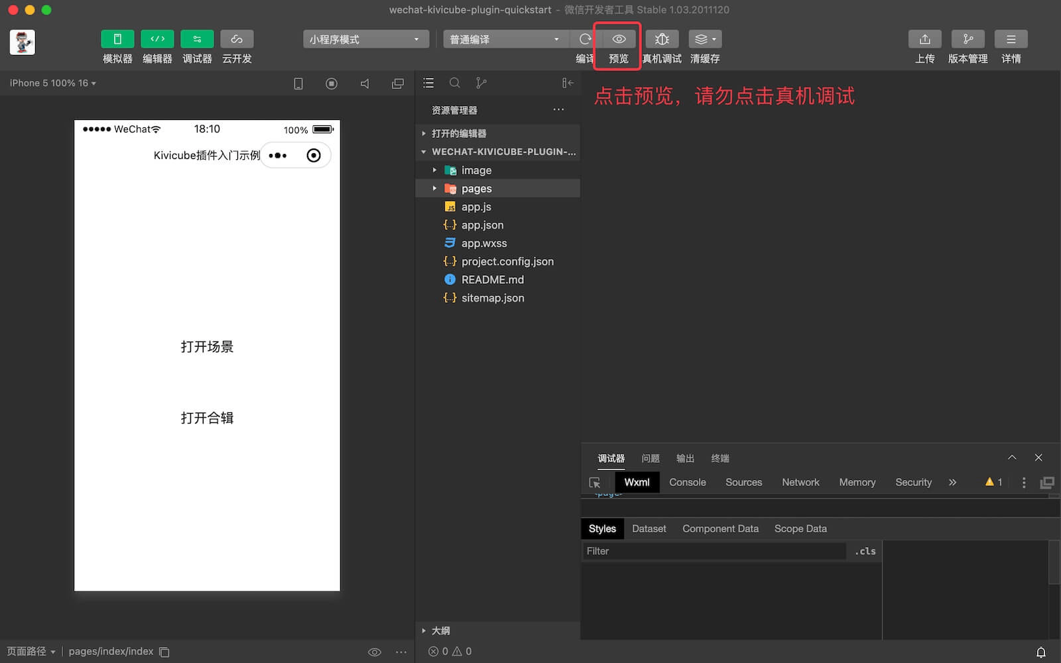Select the 编辑器 editor icon

tap(157, 38)
